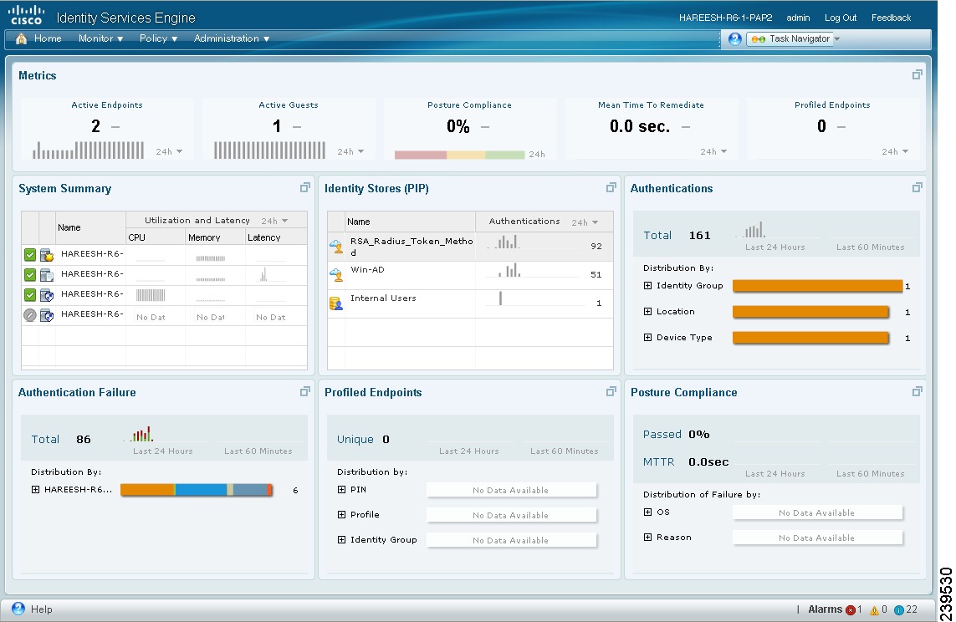Click the Alarms label in the status bar

pyautogui.click(x=825, y=609)
